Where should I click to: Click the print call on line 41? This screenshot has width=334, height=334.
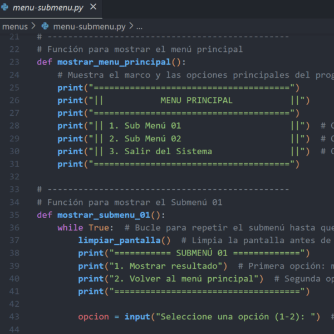[91, 292]
